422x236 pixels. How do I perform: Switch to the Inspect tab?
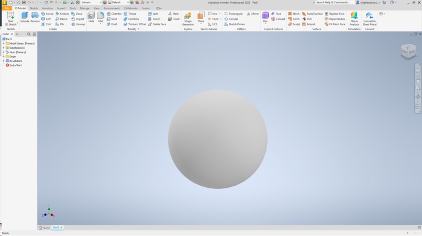tap(61, 8)
